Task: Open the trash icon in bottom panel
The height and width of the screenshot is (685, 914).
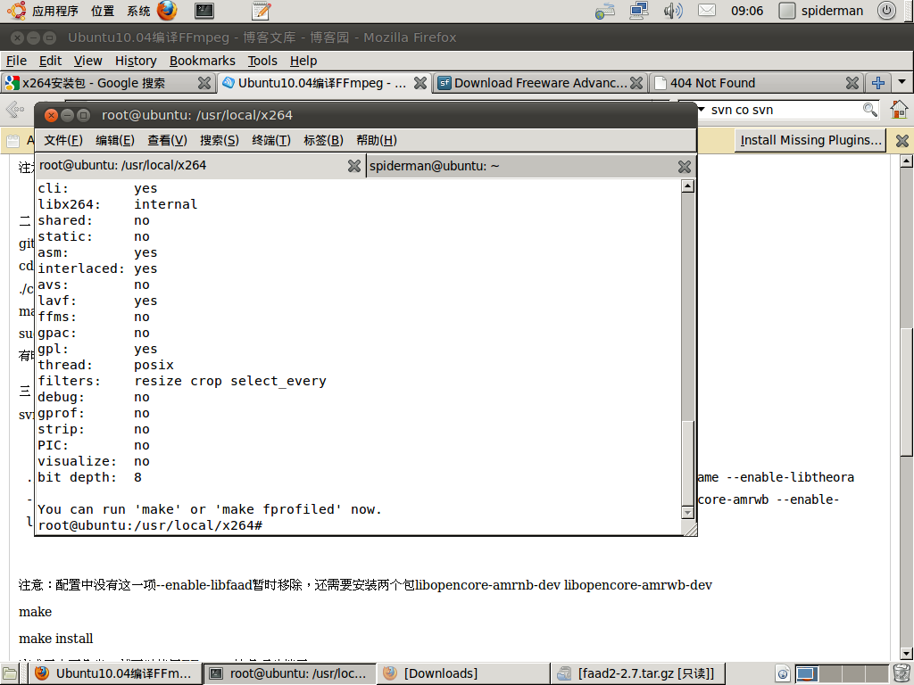Action: tap(902, 674)
